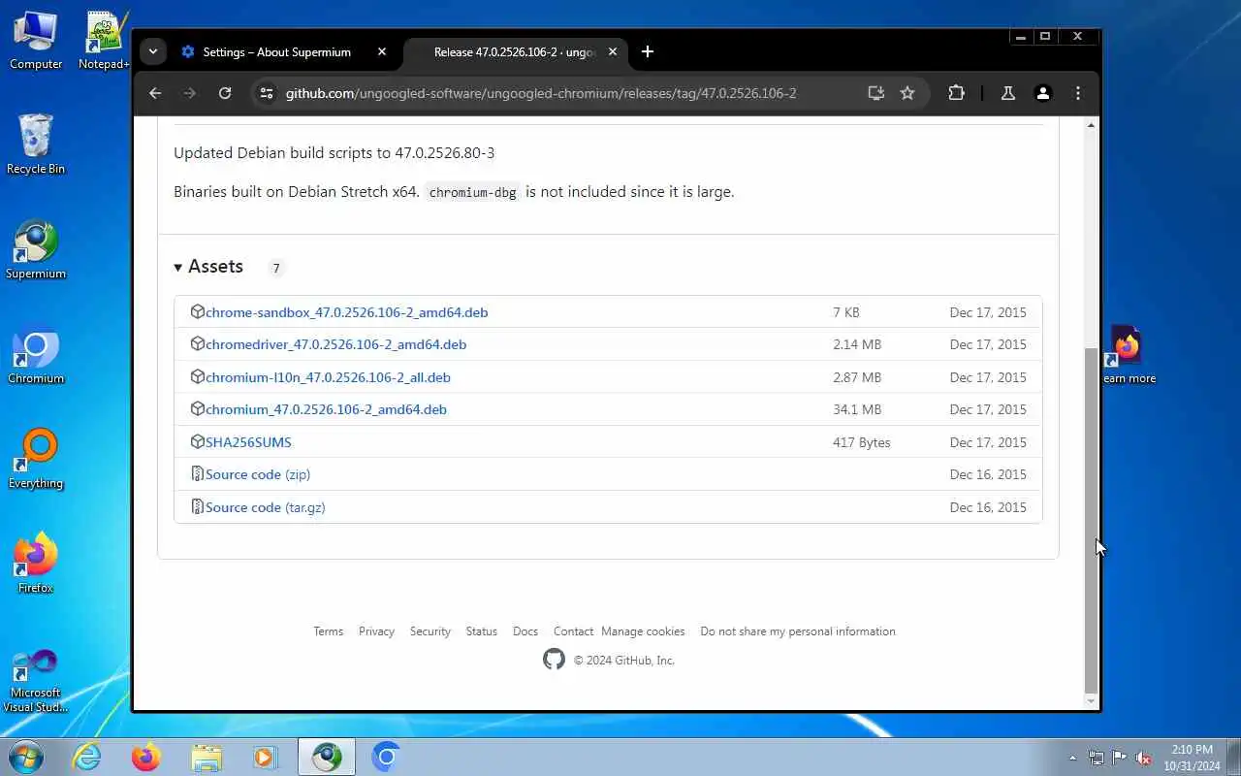Show hidden system tray icons arrow
This screenshot has width=1241, height=776.
[1072, 758]
